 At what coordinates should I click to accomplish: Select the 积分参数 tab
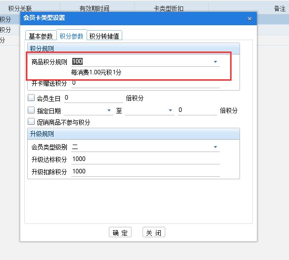(72, 35)
